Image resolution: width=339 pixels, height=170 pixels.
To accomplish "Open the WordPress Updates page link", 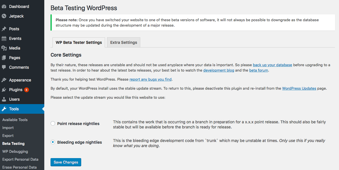I will pos(299,88).
